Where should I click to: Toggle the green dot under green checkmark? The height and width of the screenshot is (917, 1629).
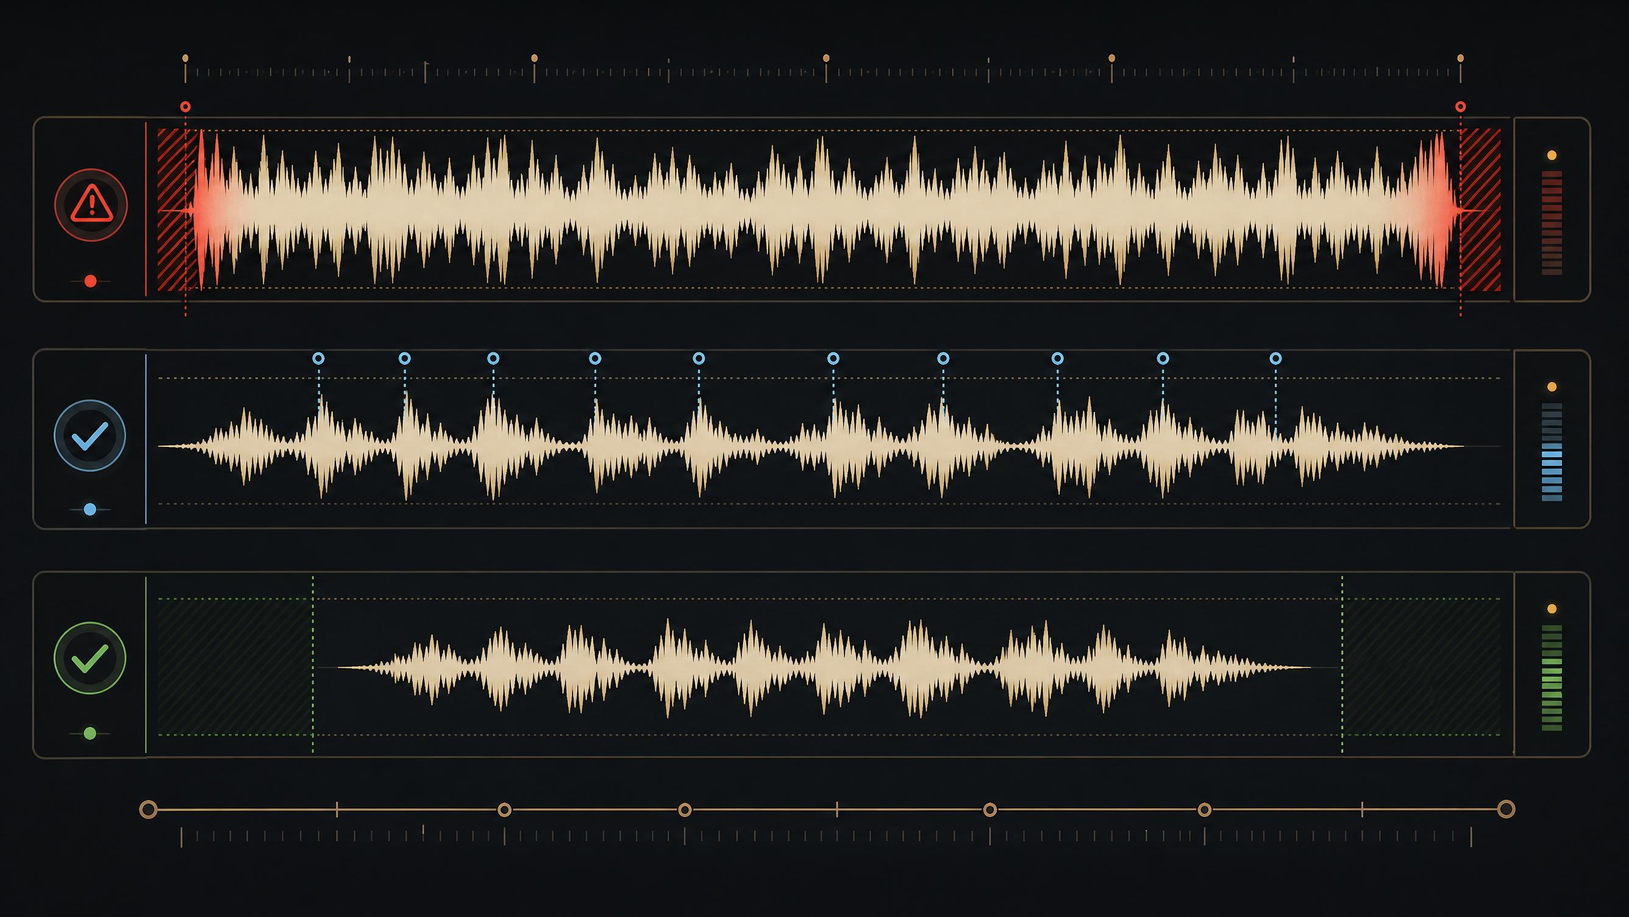[90, 733]
